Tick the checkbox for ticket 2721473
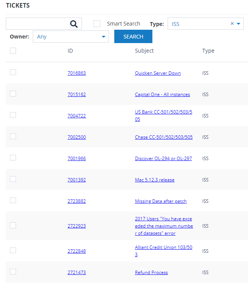Image resolution: width=248 pixels, height=284 pixels. pos(13,272)
